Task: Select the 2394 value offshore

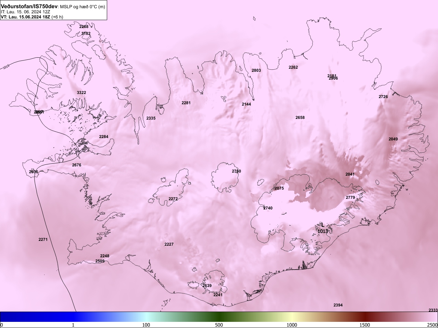Action: pos(338,305)
